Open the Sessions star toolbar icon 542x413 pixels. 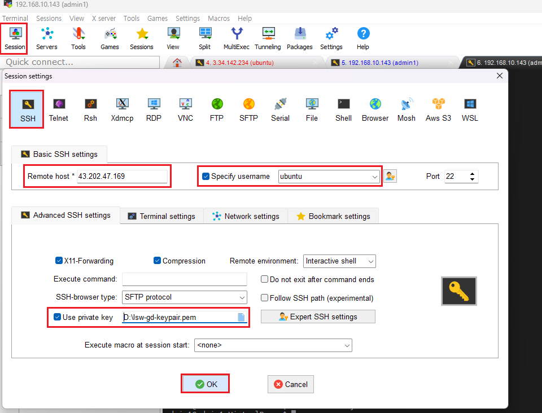click(x=141, y=38)
